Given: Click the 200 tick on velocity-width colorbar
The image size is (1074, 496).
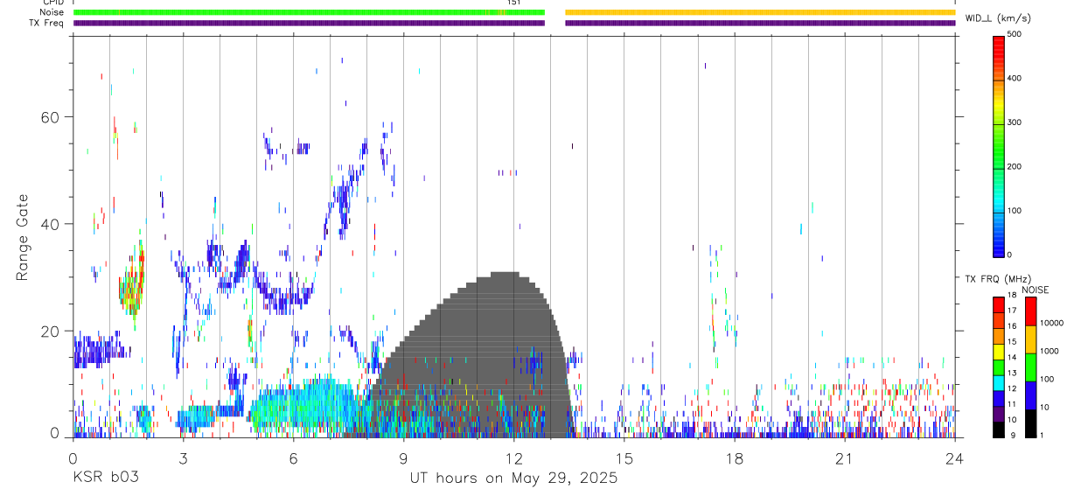Looking at the screenshot, I should click(x=1015, y=166).
